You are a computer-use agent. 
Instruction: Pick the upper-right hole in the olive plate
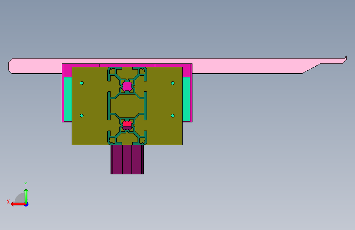pyautogui.click(x=172, y=83)
